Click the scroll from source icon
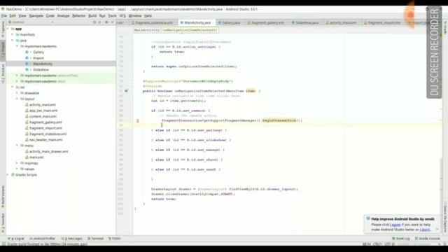This screenshot has width=448, height=252. click(94, 22)
